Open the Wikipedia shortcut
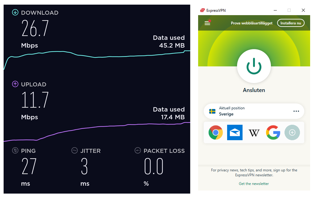 click(254, 133)
